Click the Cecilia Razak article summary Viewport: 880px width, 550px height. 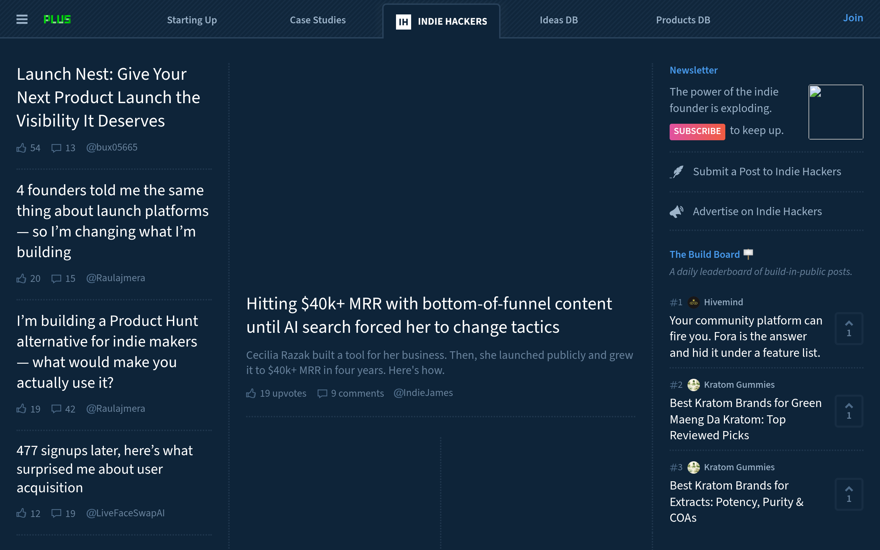click(439, 363)
